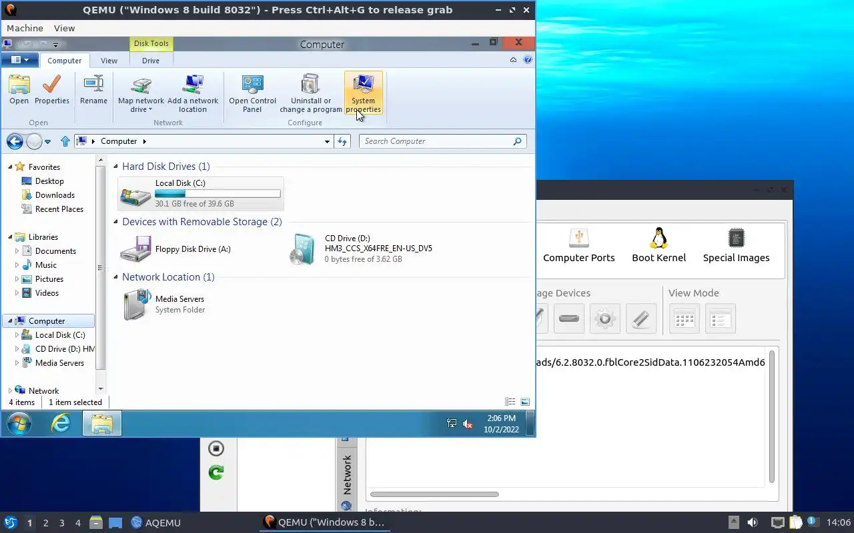Switch to details view in Explorer status bar

coord(510,402)
